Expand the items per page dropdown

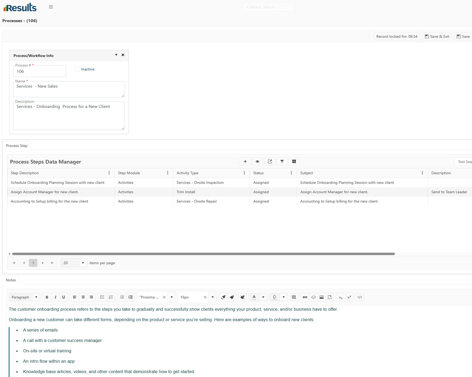coord(83,263)
